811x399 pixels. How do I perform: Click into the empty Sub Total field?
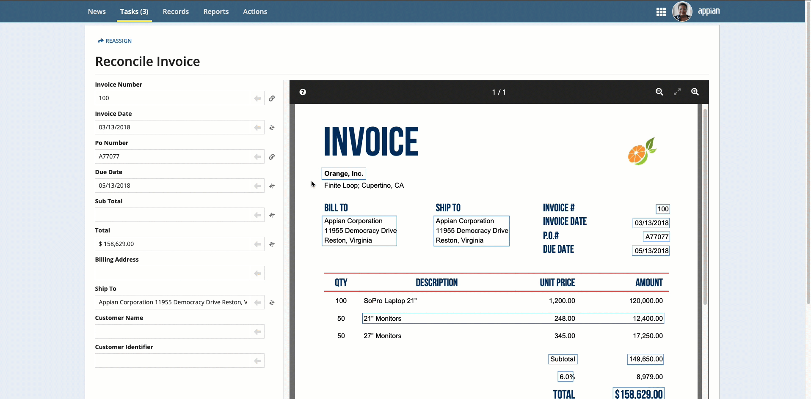click(172, 215)
